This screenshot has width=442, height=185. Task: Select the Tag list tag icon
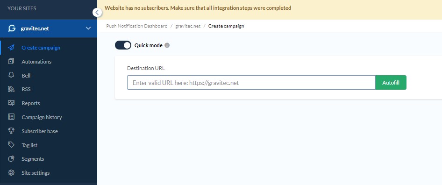click(x=11, y=145)
